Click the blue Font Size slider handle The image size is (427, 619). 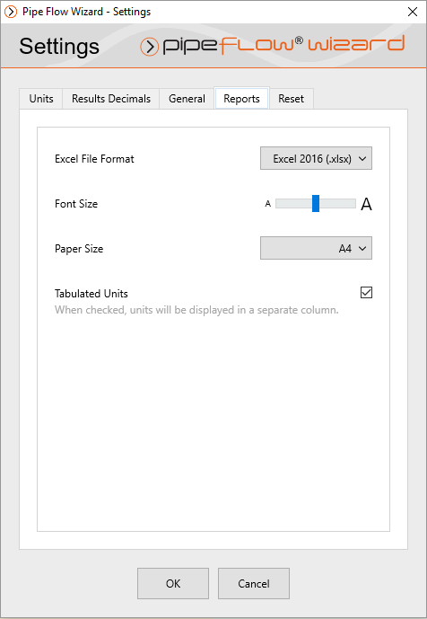pyautogui.click(x=316, y=203)
